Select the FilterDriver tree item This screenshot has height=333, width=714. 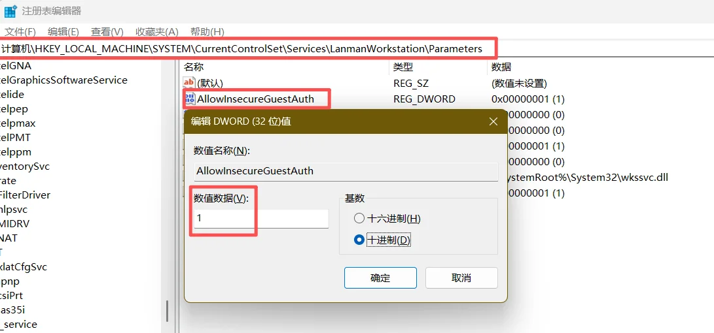point(25,195)
